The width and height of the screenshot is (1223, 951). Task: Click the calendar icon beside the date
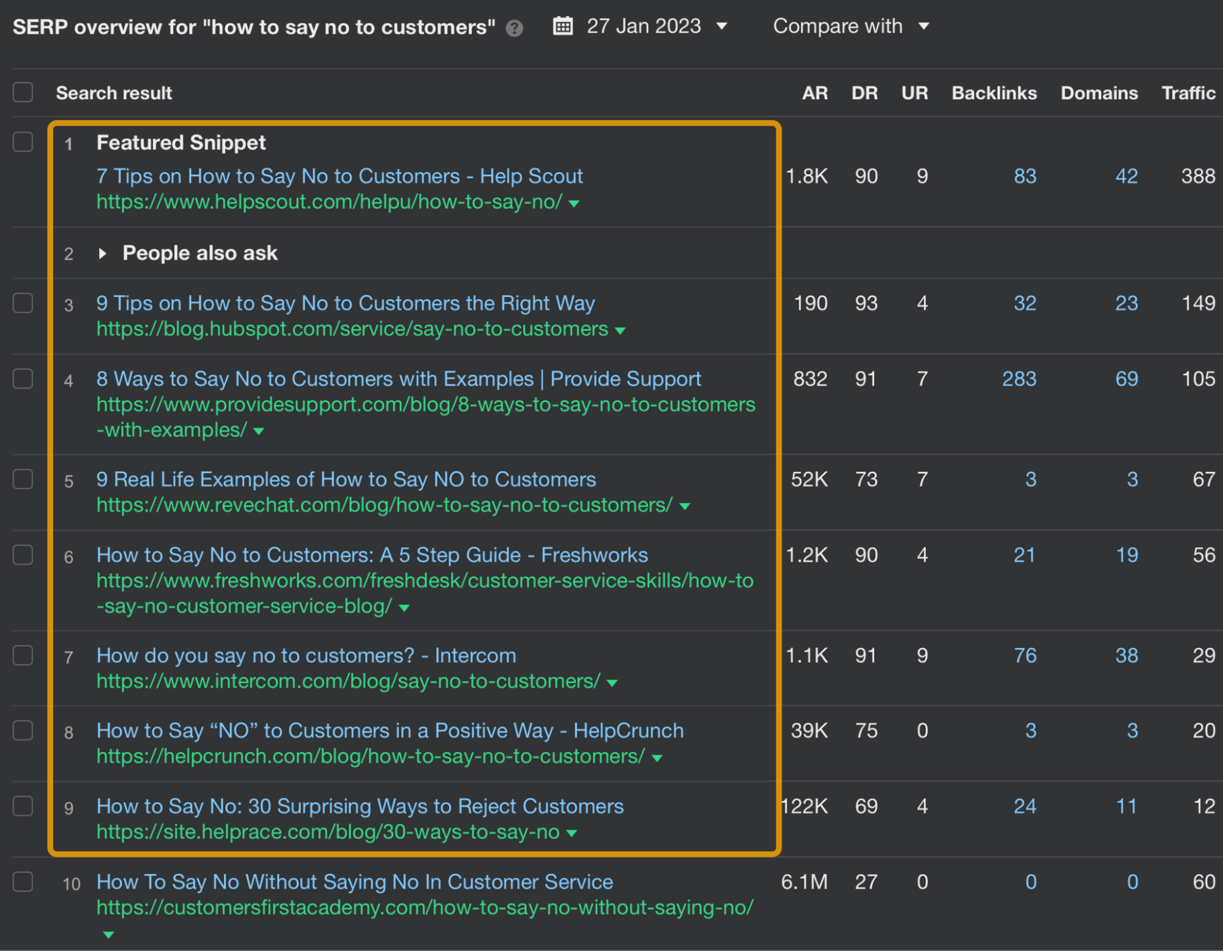563,26
